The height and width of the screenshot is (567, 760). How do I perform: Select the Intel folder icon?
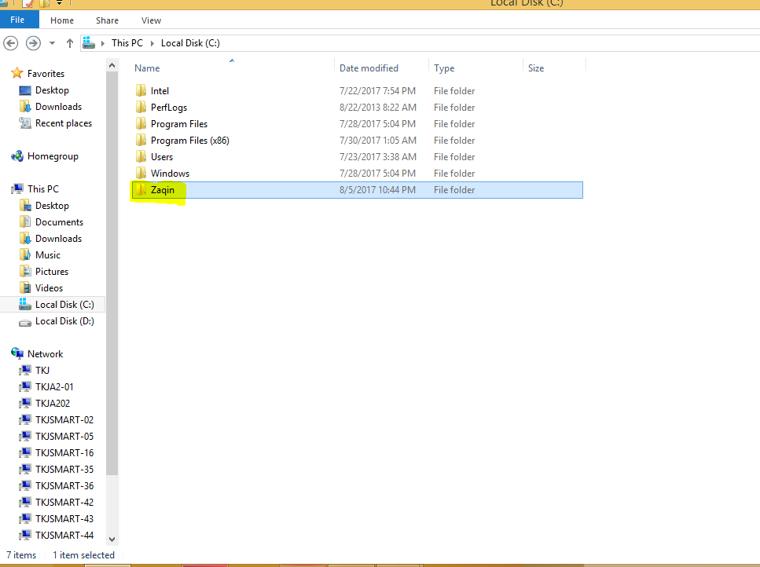[x=141, y=90]
